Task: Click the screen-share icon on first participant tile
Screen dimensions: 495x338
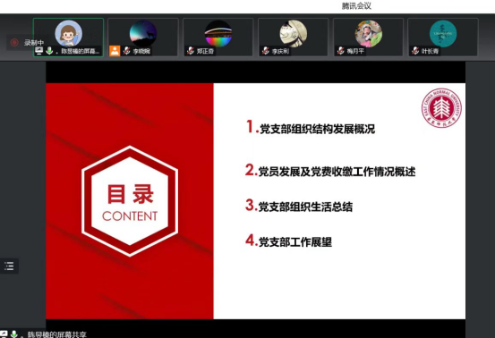Action: tap(39, 50)
